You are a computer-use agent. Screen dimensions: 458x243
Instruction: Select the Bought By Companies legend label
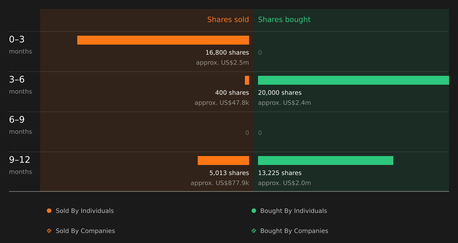pyautogui.click(x=294, y=231)
